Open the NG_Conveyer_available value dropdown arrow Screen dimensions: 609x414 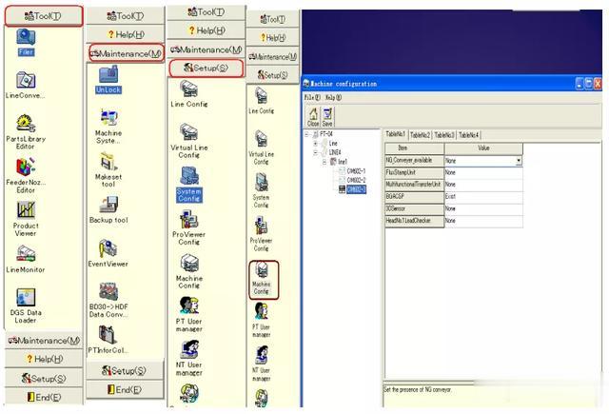point(519,161)
